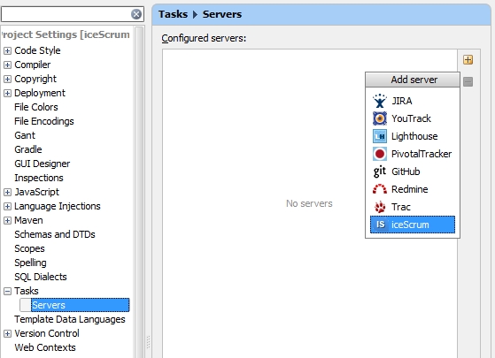Click the GitHub git logo icon

point(380,171)
